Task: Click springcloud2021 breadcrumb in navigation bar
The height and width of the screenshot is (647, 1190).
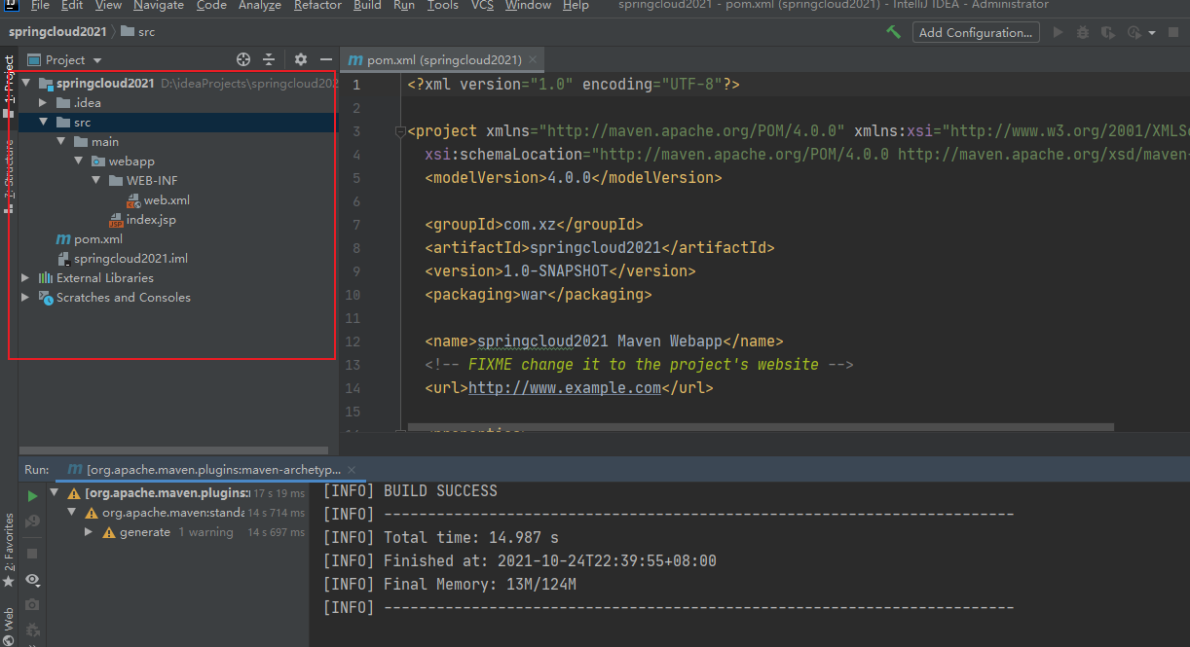Action: (x=57, y=32)
